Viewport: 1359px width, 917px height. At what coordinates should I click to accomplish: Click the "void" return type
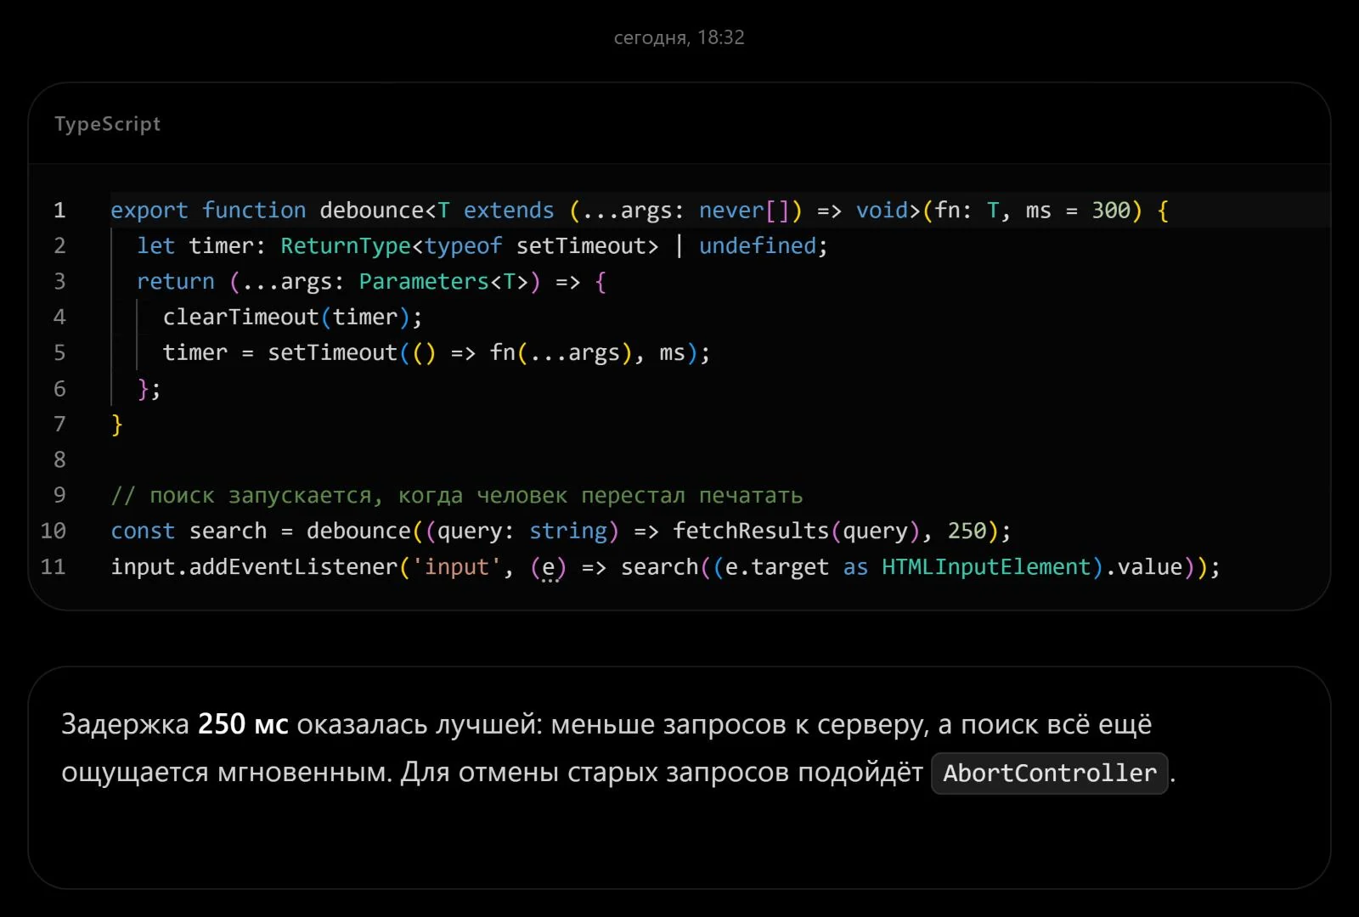pos(882,211)
